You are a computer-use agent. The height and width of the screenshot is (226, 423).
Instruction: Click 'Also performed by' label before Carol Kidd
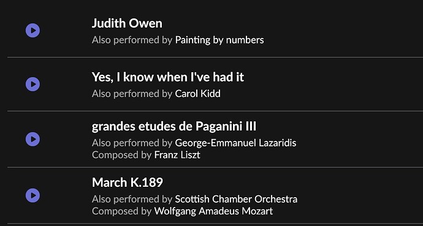click(132, 94)
